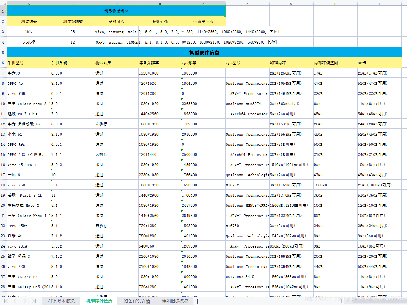Screen dimensions: 407x305
Task: Select the vivo X6D cell
Action: [x=29, y=185]
